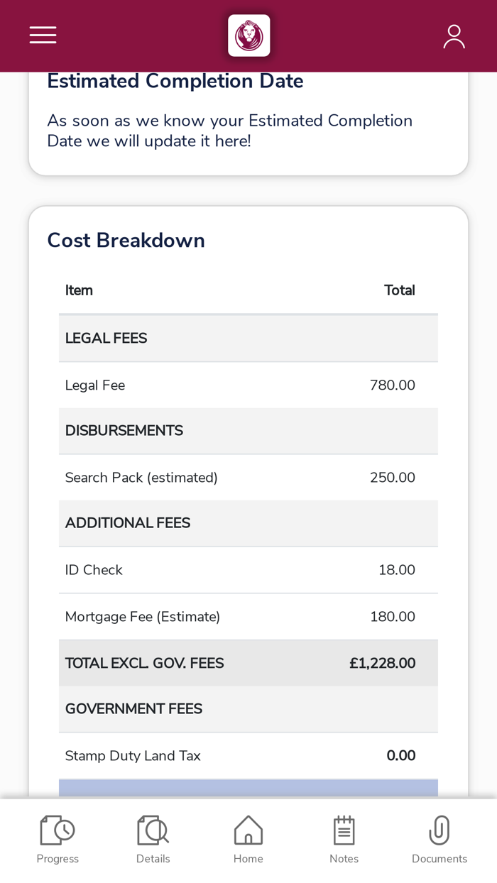Click the TOTAL EXCL. GOV. FEES row
The width and height of the screenshot is (497, 883).
[248, 664]
